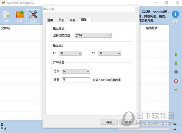Open the 位深 bit depth 24 dropdown
This screenshot has height=133, width=182.
pos(76,71)
